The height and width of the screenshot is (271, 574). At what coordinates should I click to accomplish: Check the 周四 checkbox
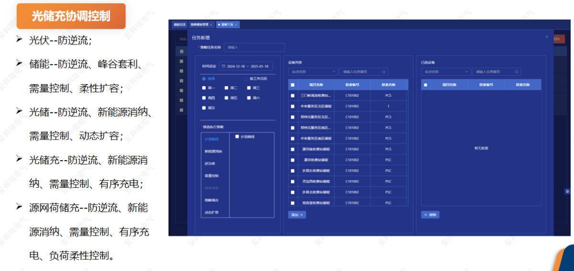(x=204, y=98)
